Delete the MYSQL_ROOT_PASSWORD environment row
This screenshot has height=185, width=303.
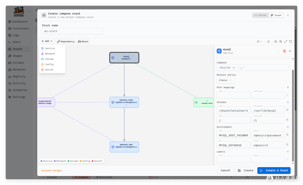pyautogui.click(x=287, y=135)
